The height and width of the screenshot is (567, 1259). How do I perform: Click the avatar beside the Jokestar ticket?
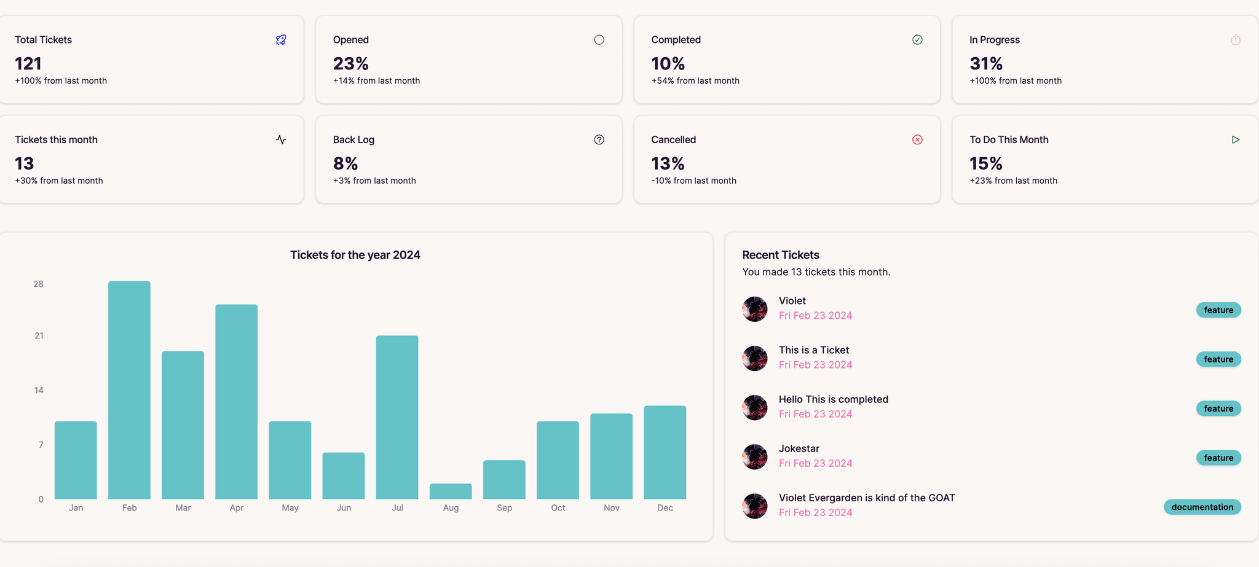pyautogui.click(x=755, y=457)
